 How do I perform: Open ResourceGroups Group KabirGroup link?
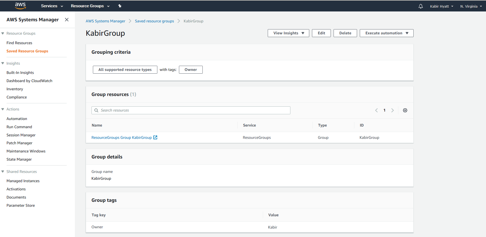[122, 137]
